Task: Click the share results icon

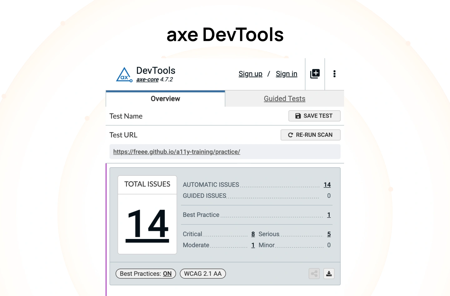Action: tap(314, 274)
